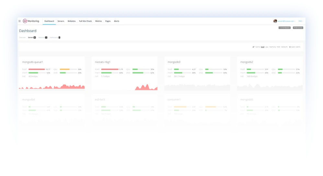The width and height of the screenshot is (323, 176).
Task: Sort servers by network
Action: pos(284,47)
